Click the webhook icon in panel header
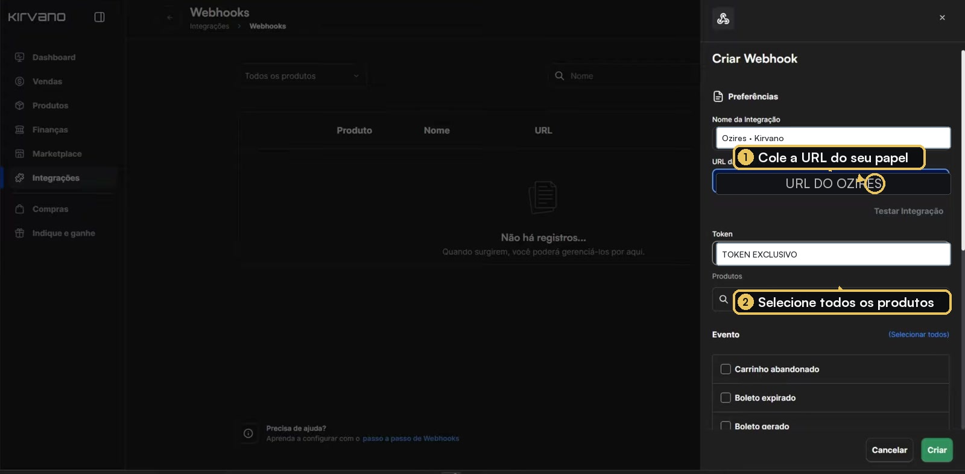 click(723, 19)
